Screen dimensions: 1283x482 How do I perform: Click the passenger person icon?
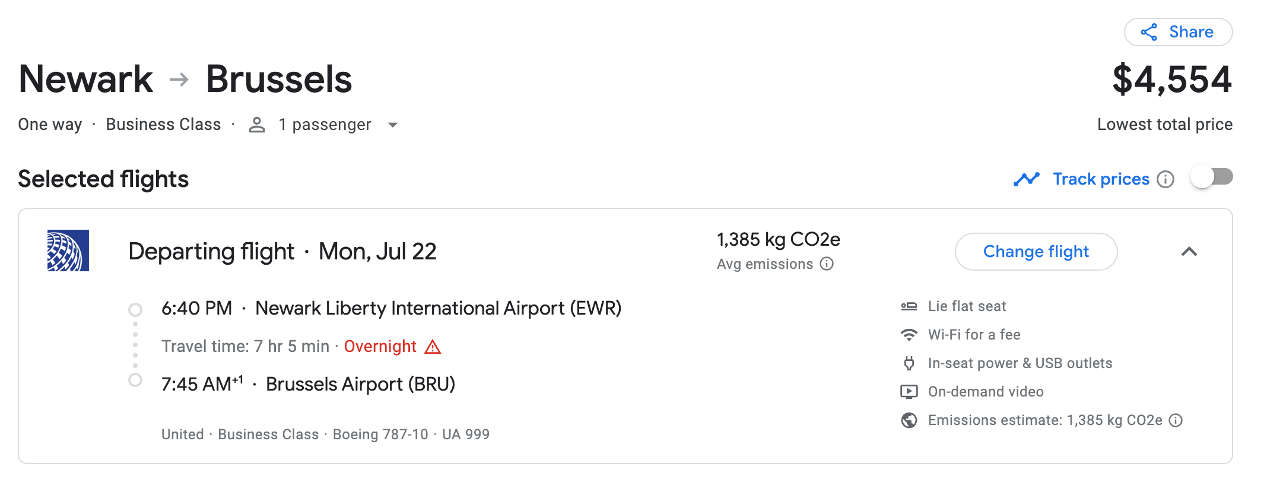click(x=257, y=125)
